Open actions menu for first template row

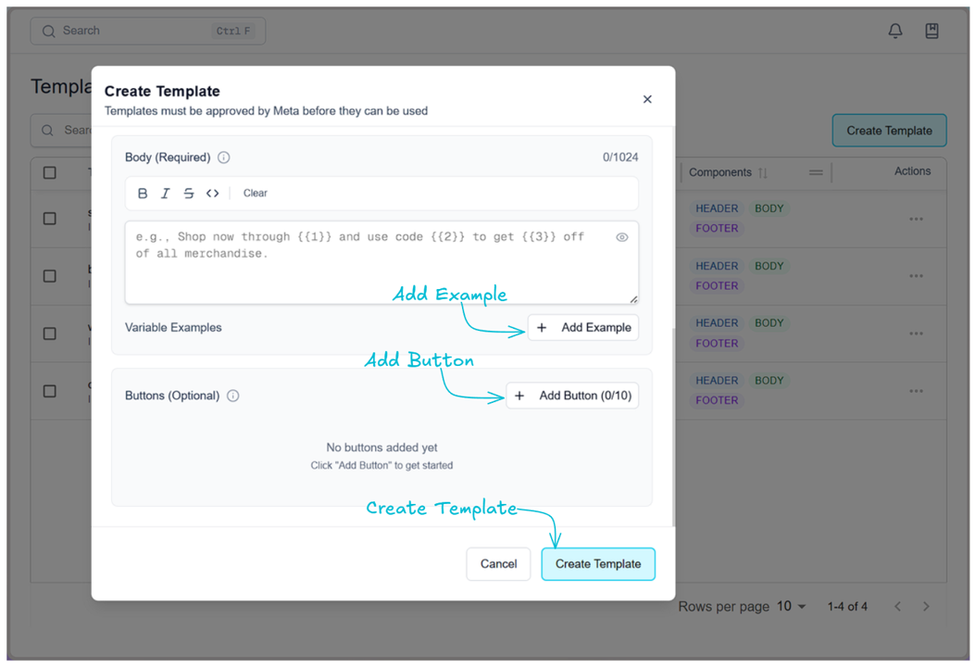[x=916, y=220]
